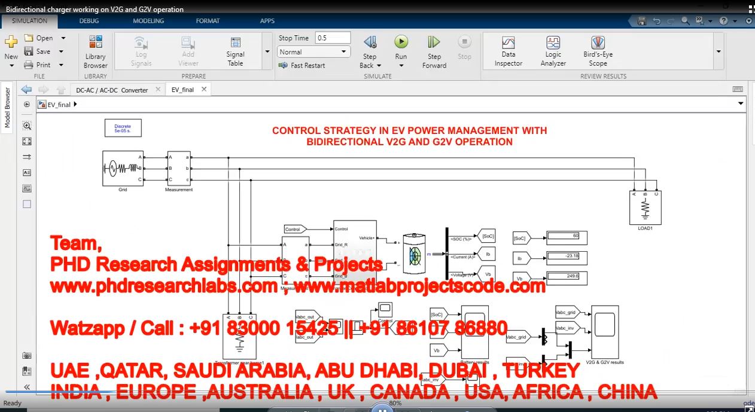Open the Step Back dropdown arrow
Image resolution: width=755 pixels, height=412 pixels.
point(379,65)
